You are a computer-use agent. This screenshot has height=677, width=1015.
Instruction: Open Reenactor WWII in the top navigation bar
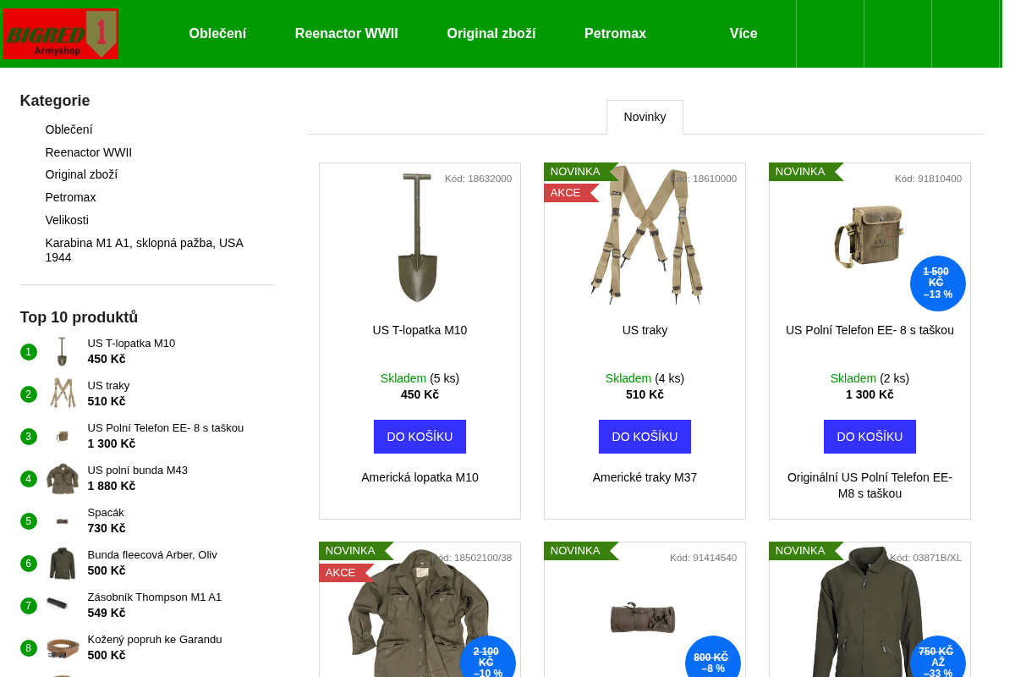click(x=347, y=34)
